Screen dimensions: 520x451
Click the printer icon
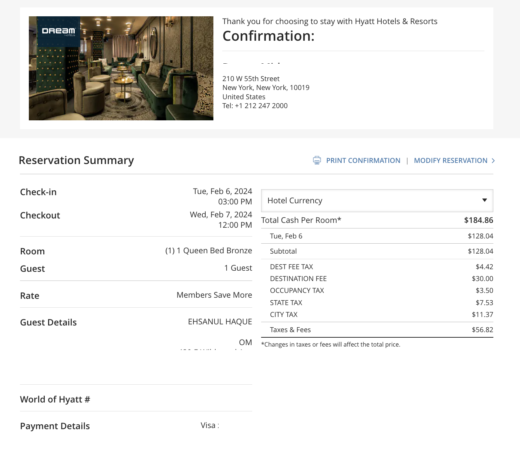tap(317, 160)
